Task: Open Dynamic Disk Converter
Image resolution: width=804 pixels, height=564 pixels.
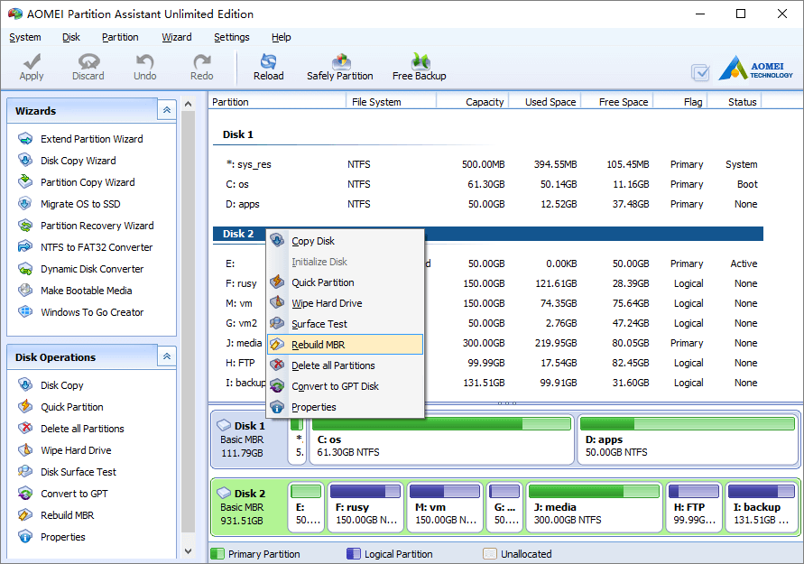Action: click(92, 269)
